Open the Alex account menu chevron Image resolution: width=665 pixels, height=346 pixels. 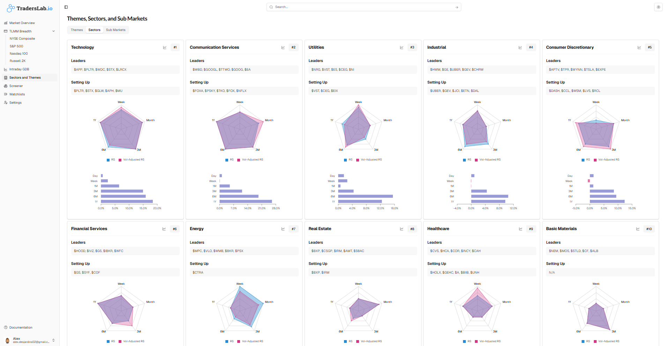[53, 340]
